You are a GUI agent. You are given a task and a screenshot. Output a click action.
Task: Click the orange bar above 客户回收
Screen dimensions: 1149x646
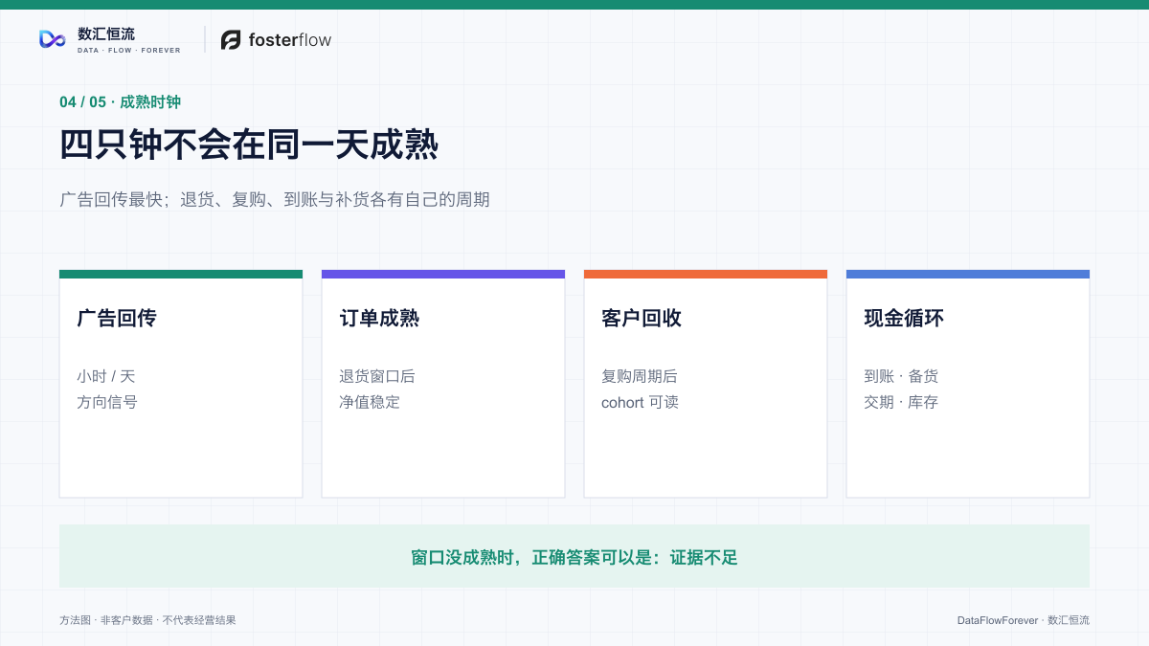pos(706,274)
